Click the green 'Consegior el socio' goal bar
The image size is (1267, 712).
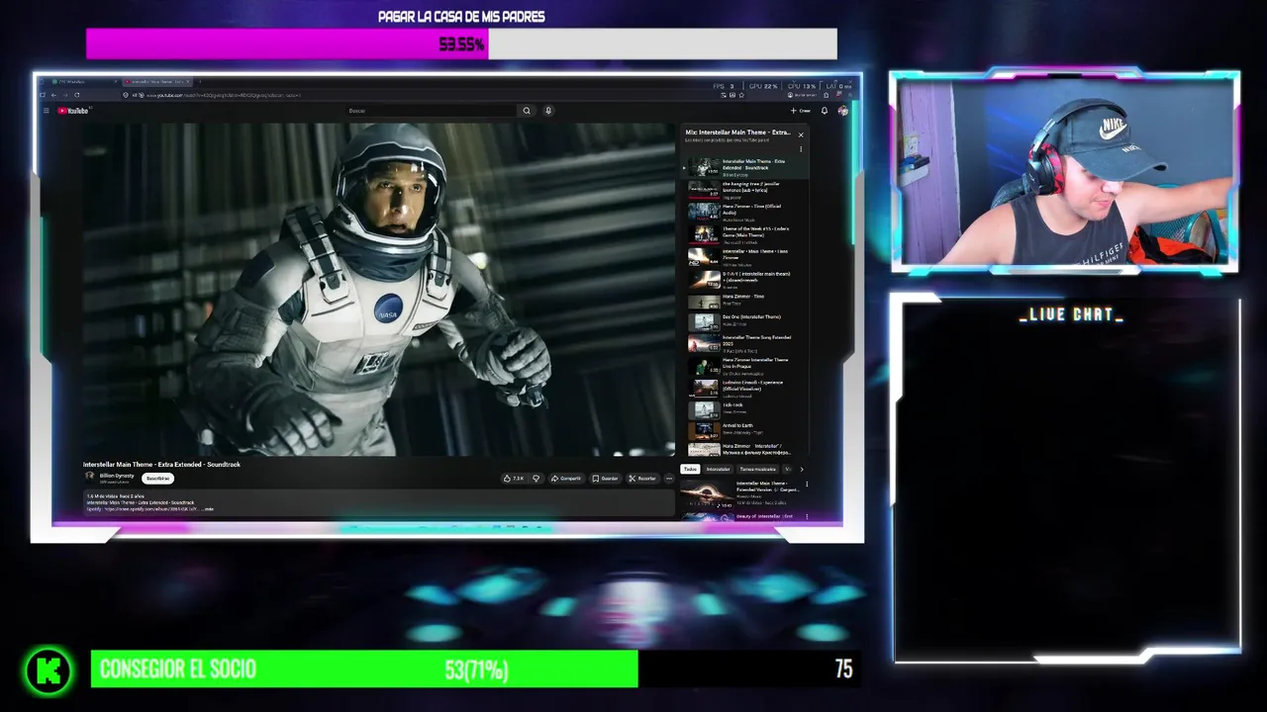click(x=364, y=669)
